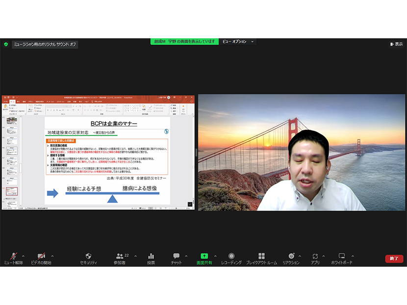Start Recording with the record icon
407x305 pixels.
(x=231, y=257)
